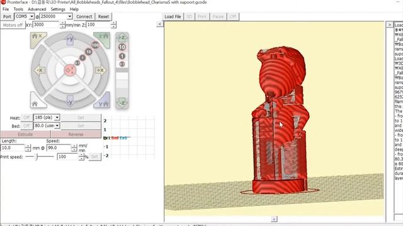Open COM port dropdown
403x226 pixels.
pyautogui.click(x=31, y=16)
